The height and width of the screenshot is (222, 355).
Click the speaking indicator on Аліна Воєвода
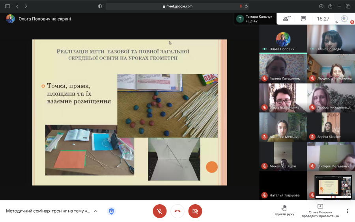312,49
